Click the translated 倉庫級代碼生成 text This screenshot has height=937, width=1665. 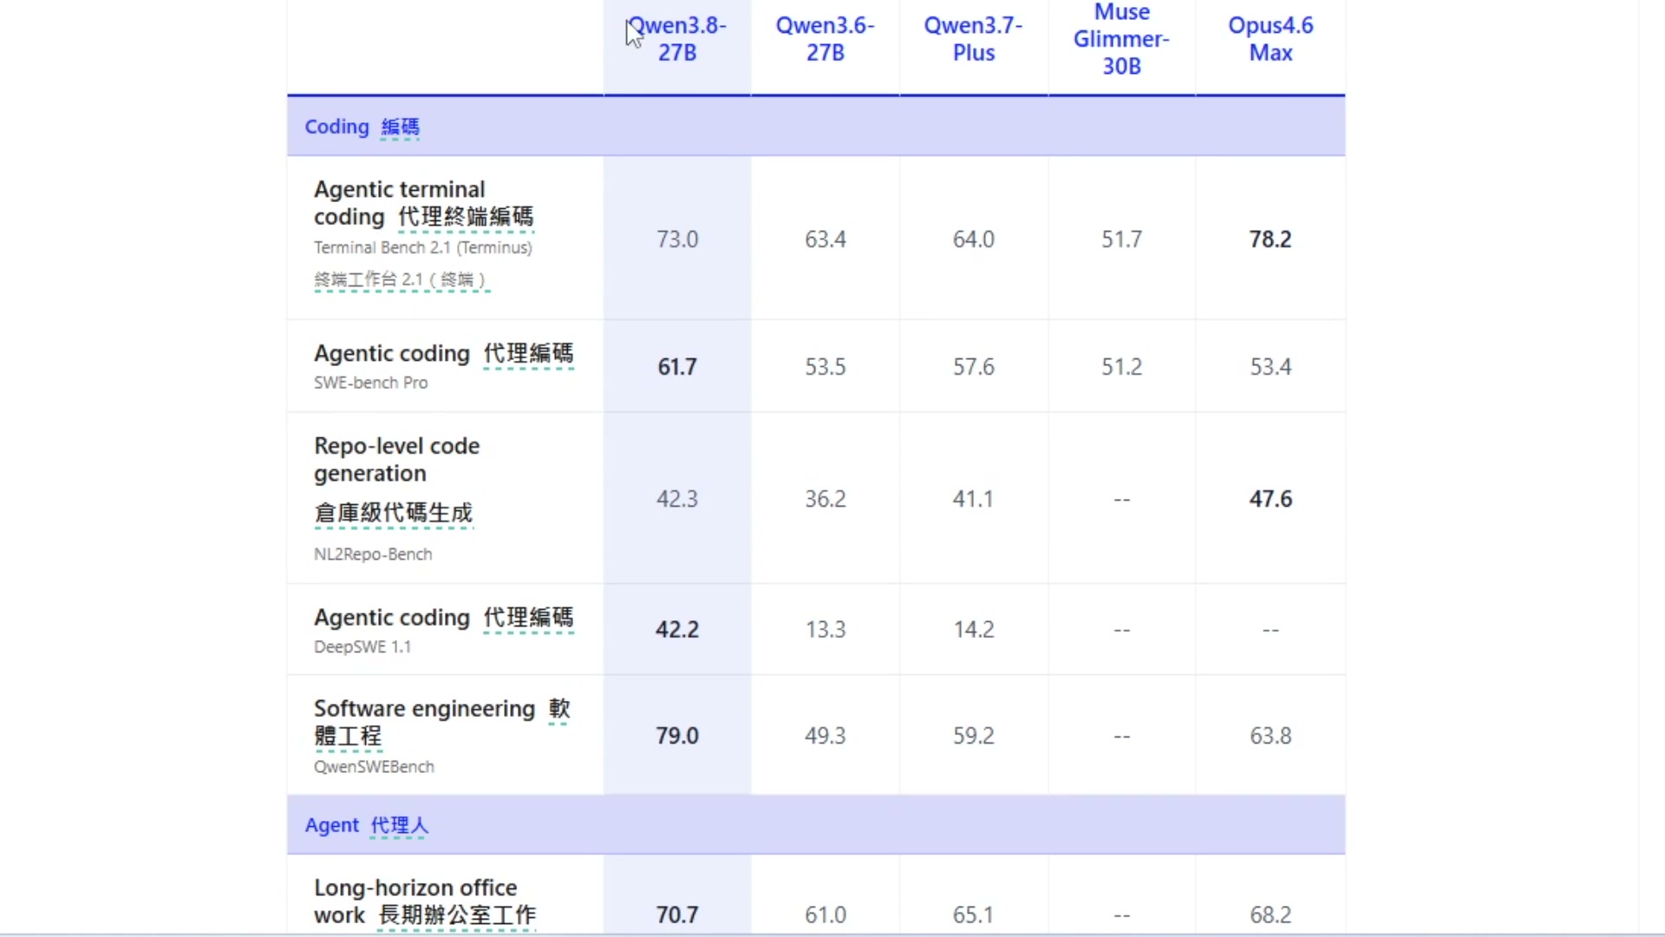click(x=394, y=513)
